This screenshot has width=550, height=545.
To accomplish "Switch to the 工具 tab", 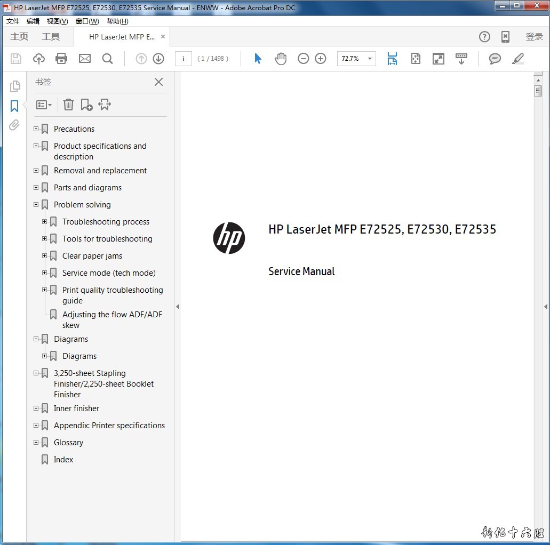I will [x=51, y=37].
